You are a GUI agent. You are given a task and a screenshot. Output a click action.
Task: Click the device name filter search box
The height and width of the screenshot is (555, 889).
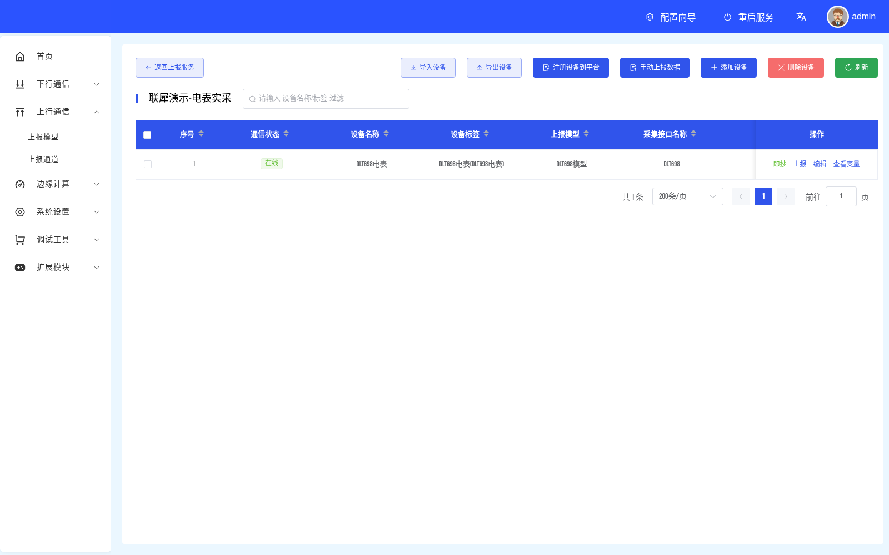click(x=326, y=99)
